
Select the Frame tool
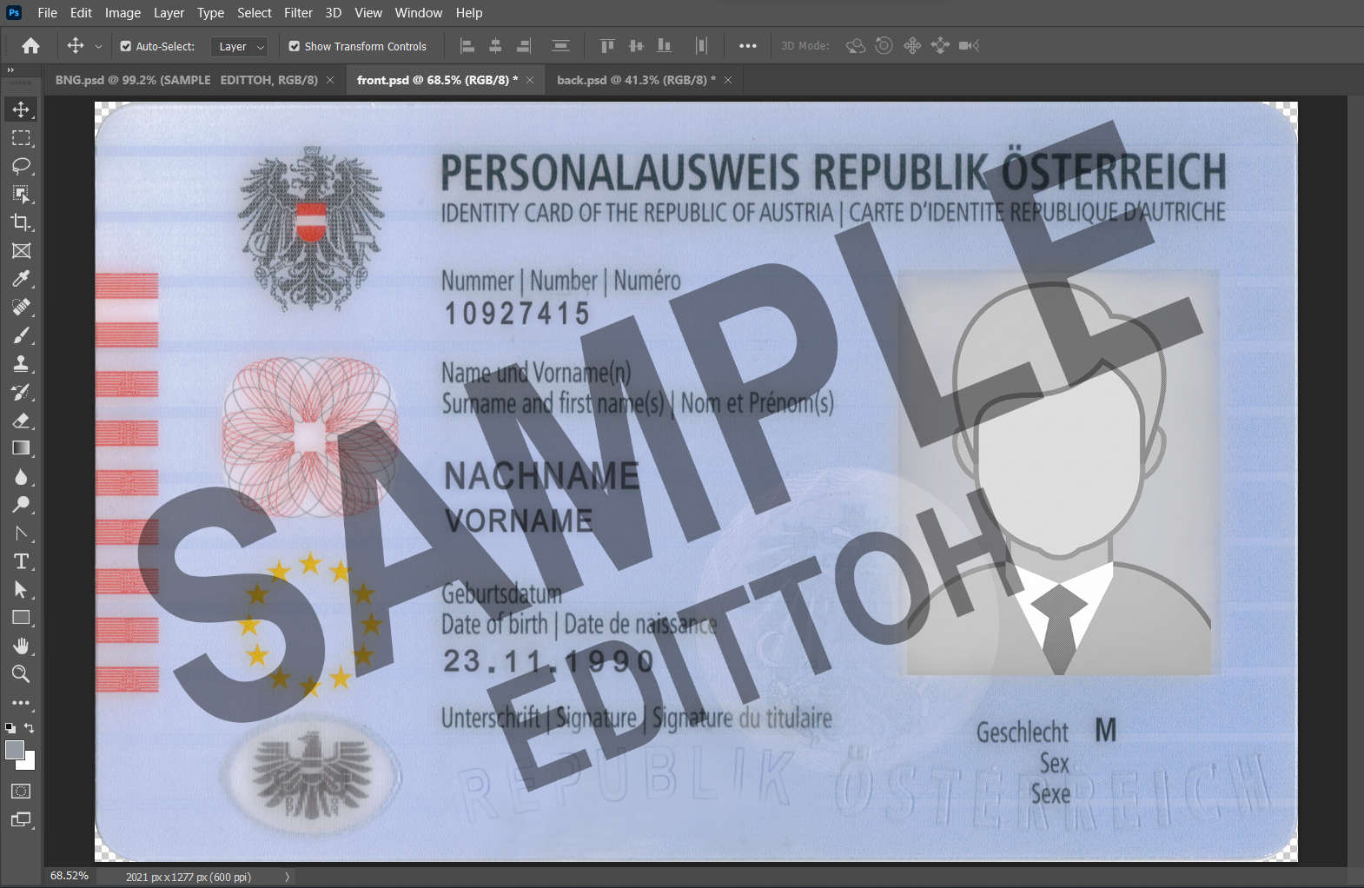(21, 251)
